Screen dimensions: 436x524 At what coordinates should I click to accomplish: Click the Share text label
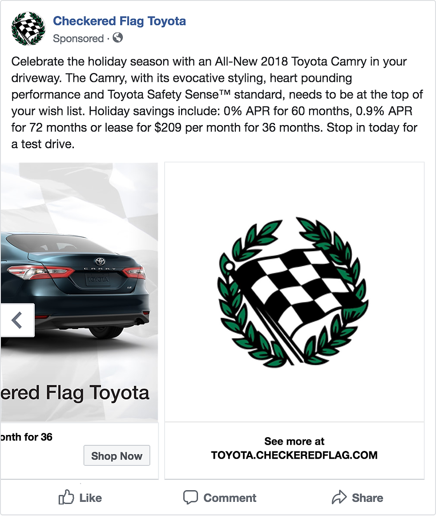pos(367,498)
